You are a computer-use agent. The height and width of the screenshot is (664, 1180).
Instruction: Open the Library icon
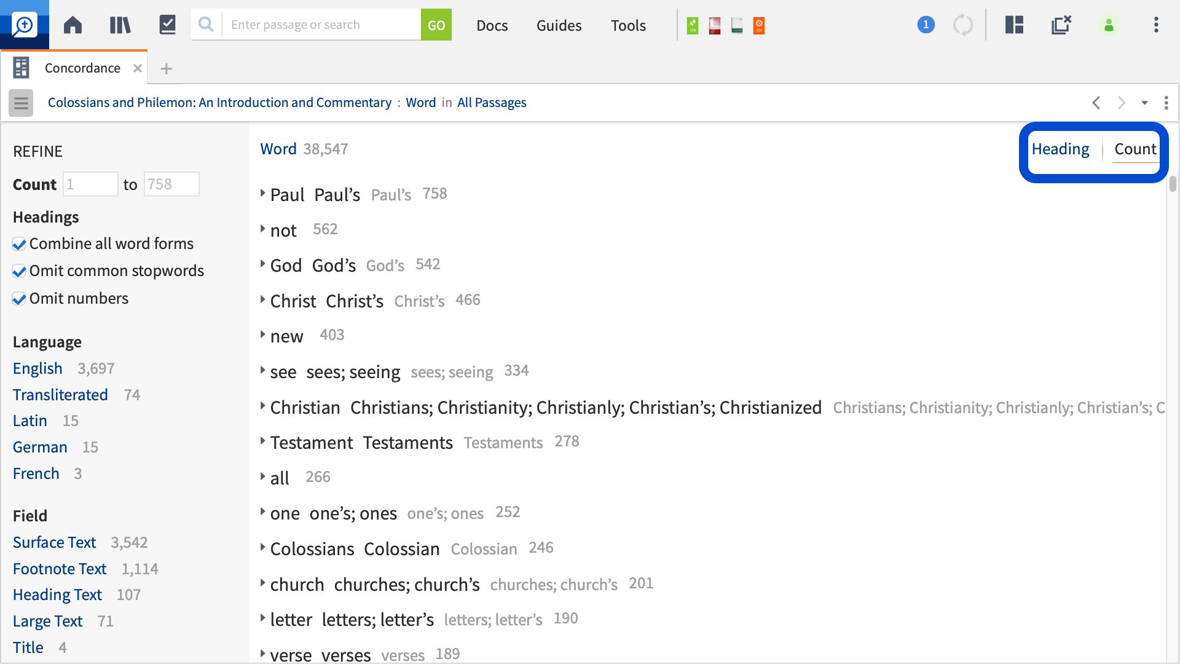click(120, 25)
